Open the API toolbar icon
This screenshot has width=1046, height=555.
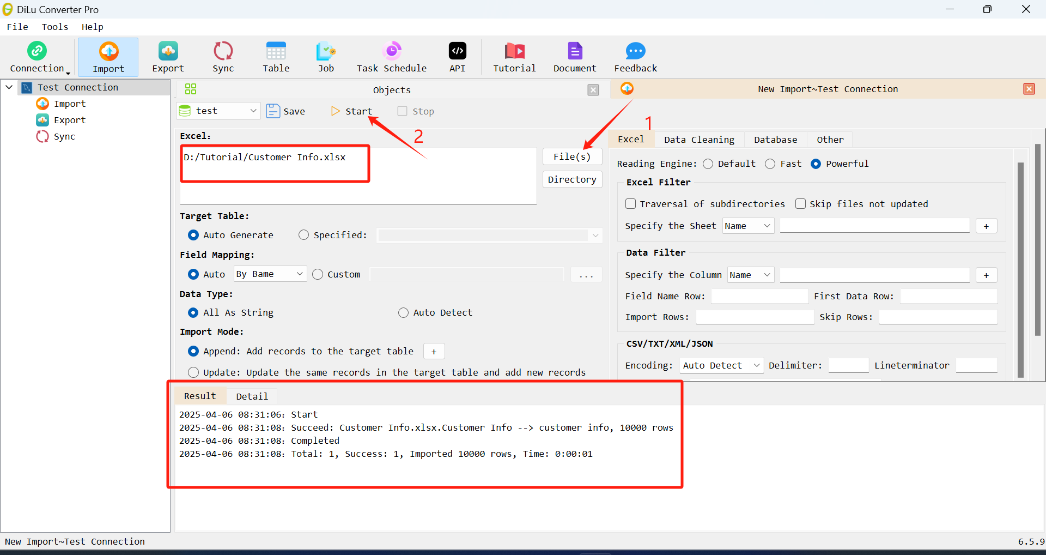click(x=457, y=51)
